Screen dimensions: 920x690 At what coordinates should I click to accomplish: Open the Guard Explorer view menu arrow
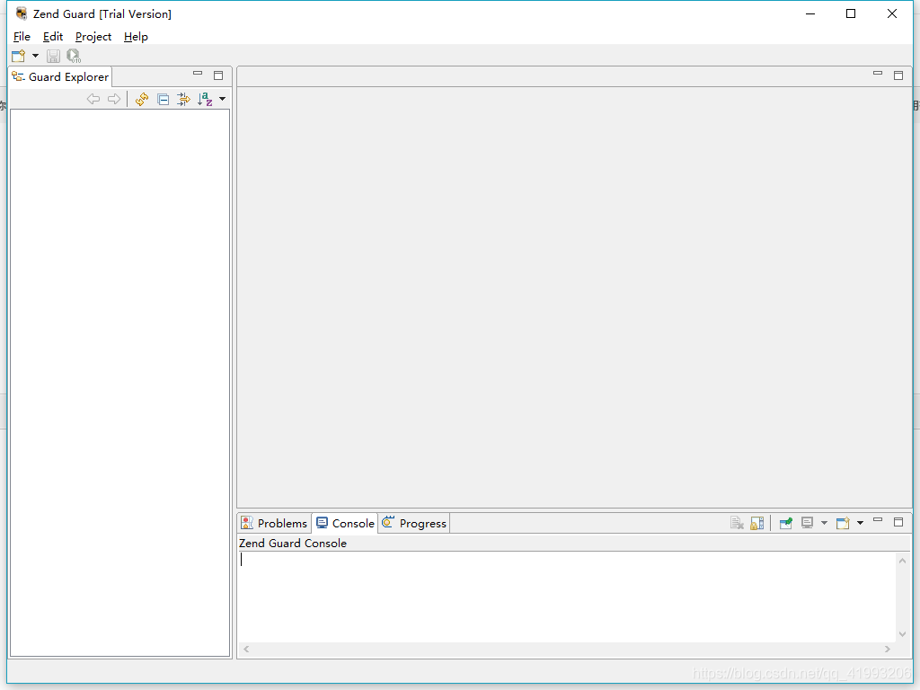tap(223, 99)
